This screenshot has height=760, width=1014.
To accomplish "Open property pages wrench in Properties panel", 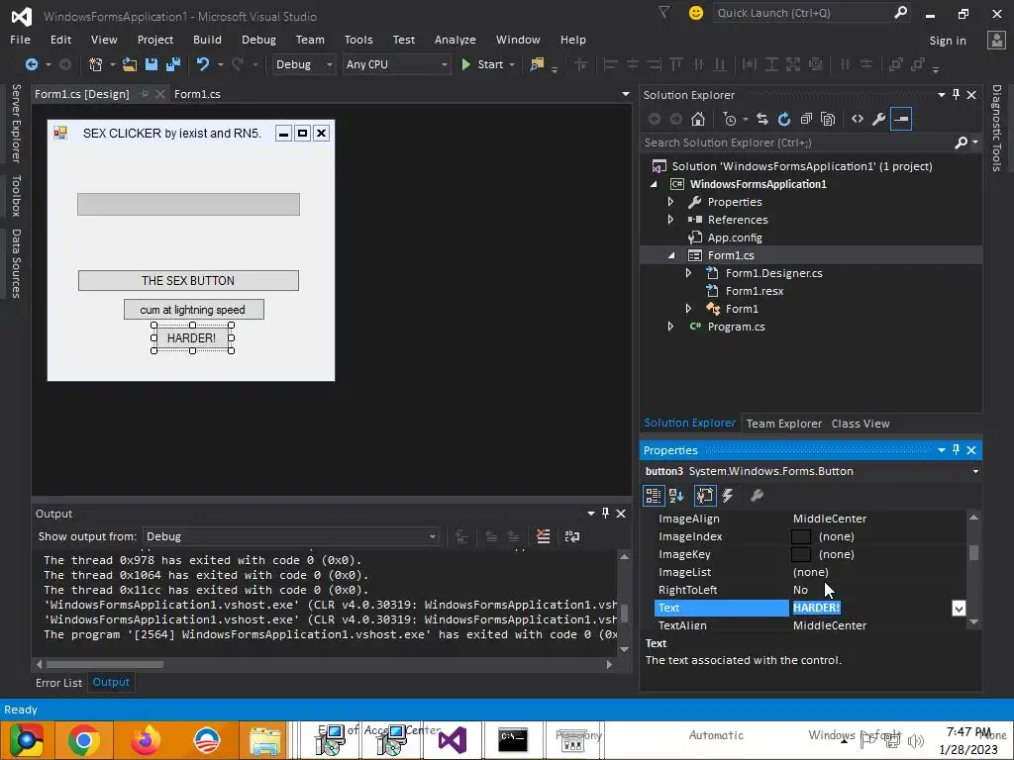I will (757, 496).
